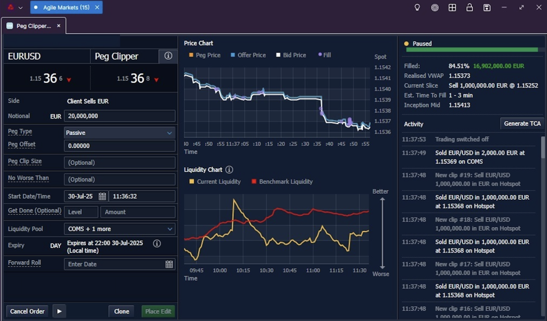The height and width of the screenshot is (321, 547).
Task: Toggle the padlock lock icon
Action: (470, 7)
